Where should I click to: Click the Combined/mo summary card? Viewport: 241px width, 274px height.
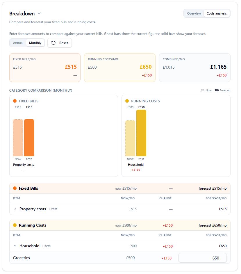point(195,67)
